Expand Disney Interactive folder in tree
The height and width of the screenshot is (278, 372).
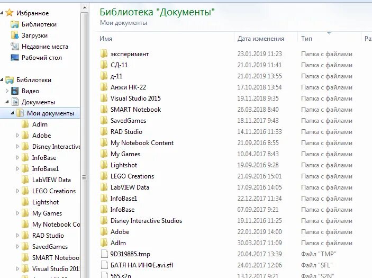pos(17,147)
